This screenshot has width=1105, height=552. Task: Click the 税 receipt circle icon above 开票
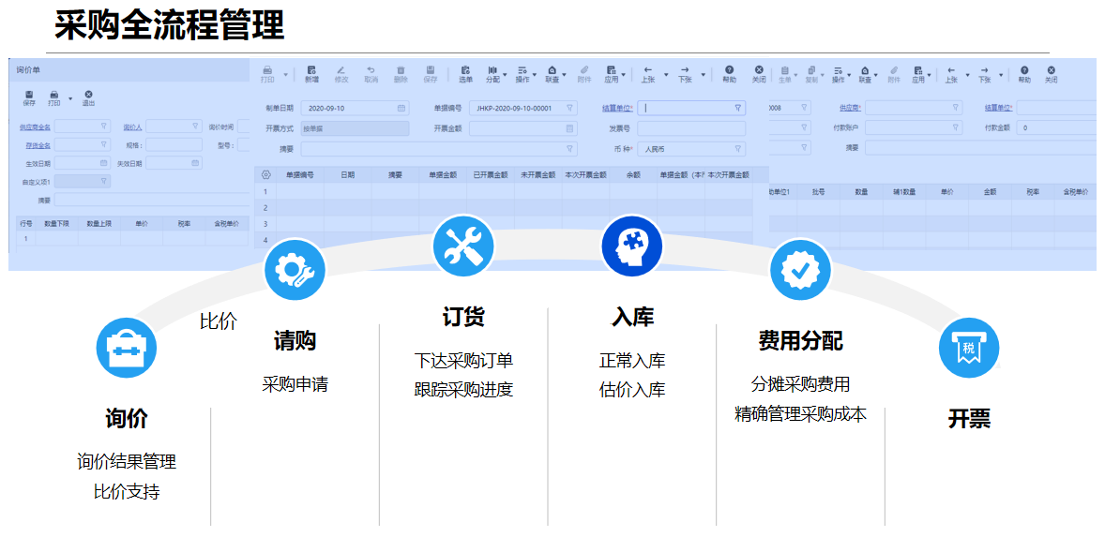pos(970,348)
